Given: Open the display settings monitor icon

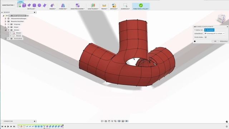Looking at the screenshot, I should coord(119,121).
